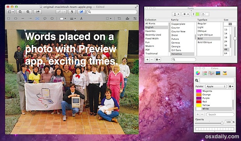This screenshot has height=141, width=241.
Task: Click the Preview toolbar search field
Action: pyautogui.click(x=112, y=12)
